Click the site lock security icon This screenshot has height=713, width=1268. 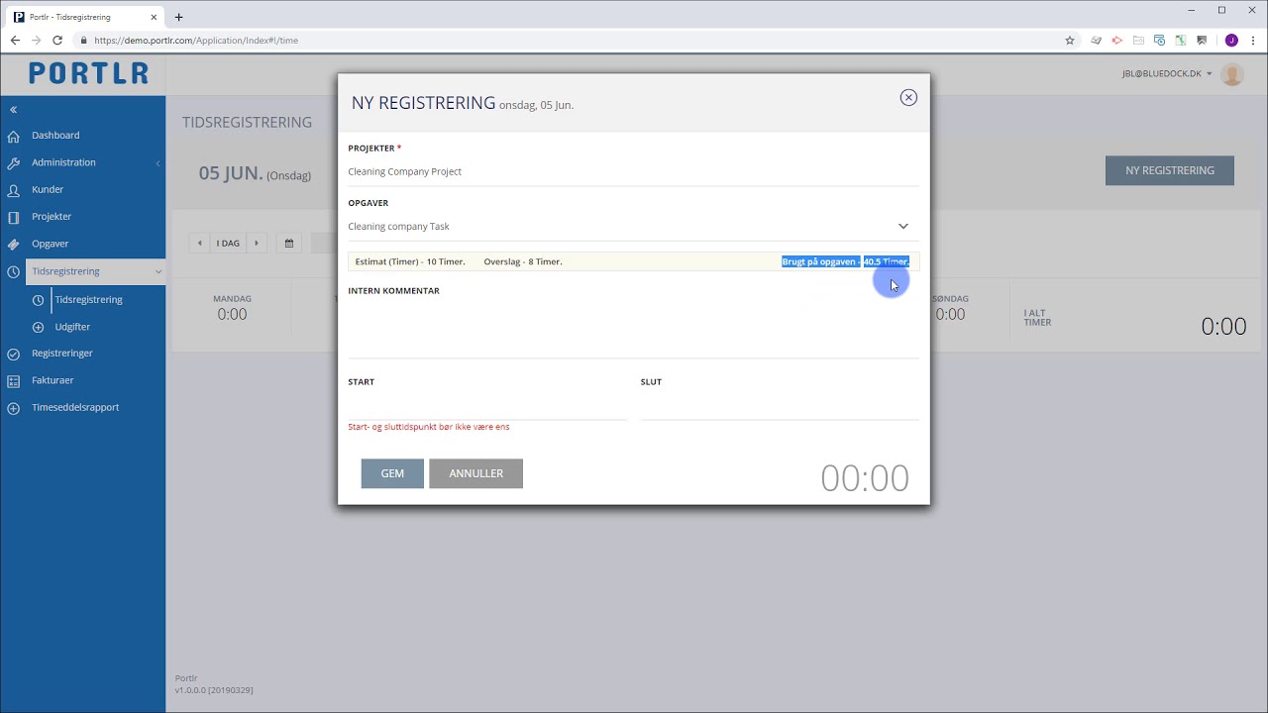coord(84,41)
